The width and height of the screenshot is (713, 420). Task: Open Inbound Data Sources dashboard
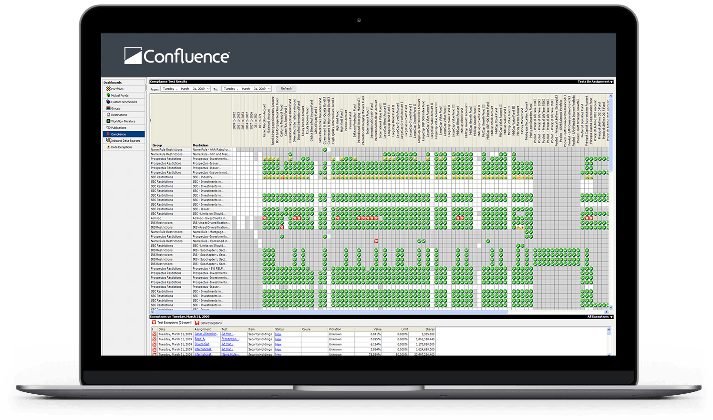click(x=125, y=141)
